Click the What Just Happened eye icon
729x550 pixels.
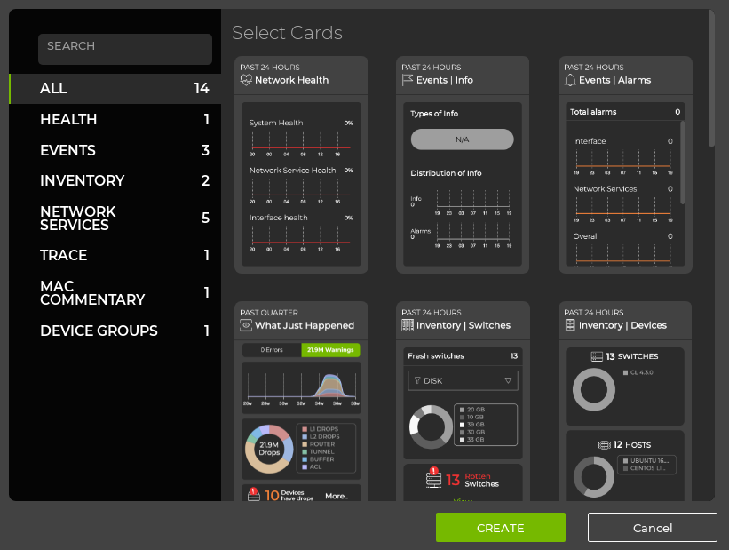246,325
